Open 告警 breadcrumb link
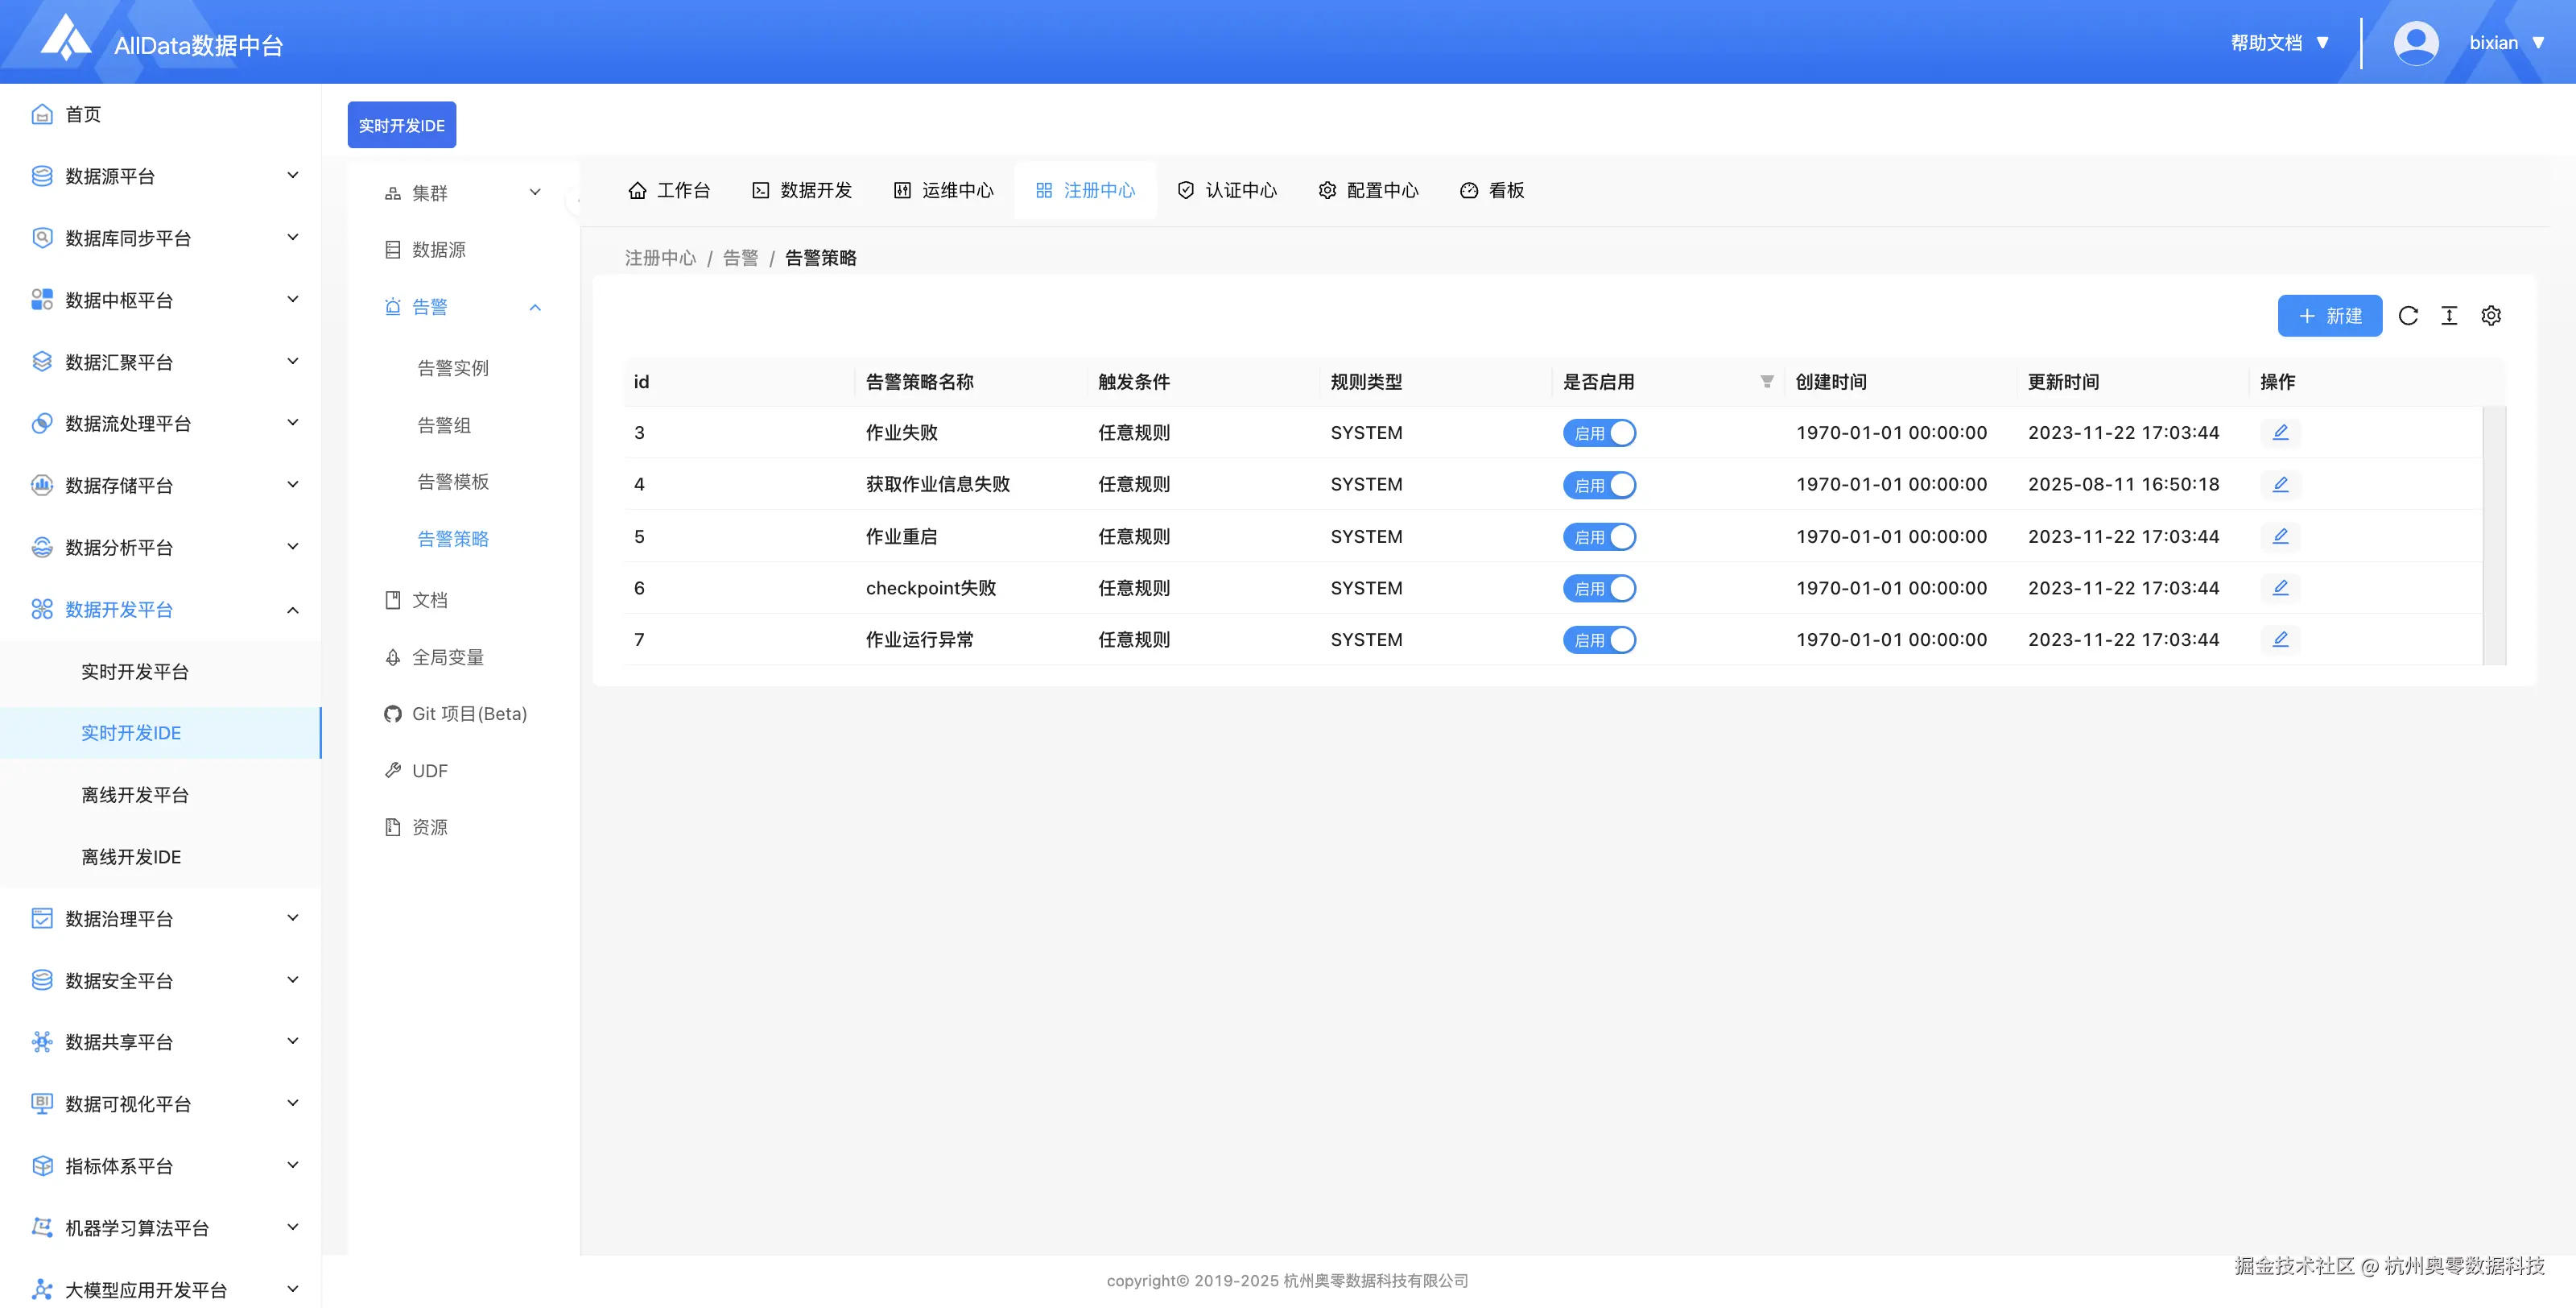The width and height of the screenshot is (2576, 1308). (742, 257)
